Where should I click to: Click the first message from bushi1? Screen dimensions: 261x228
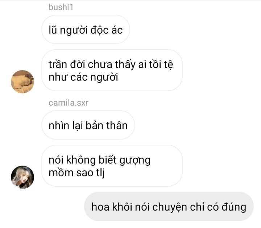pyautogui.click(x=86, y=30)
